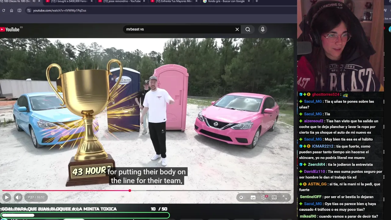391x220 pixels.
Task: Mute tab audio speaker icon on first tab
Action: (x=34, y=1)
